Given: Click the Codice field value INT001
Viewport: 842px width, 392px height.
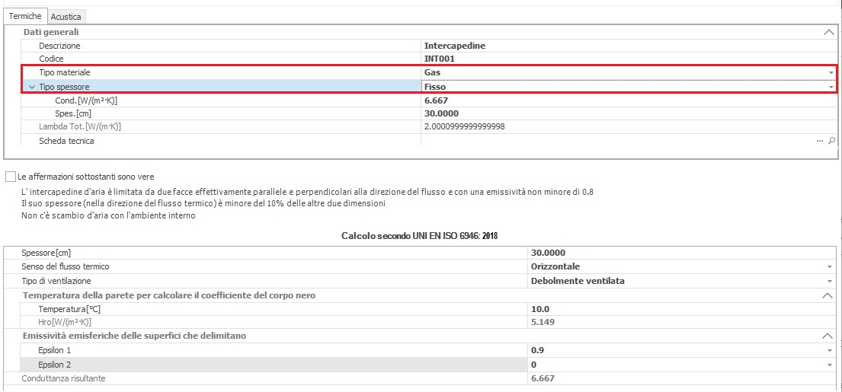Looking at the screenshot, I should 440,59.
